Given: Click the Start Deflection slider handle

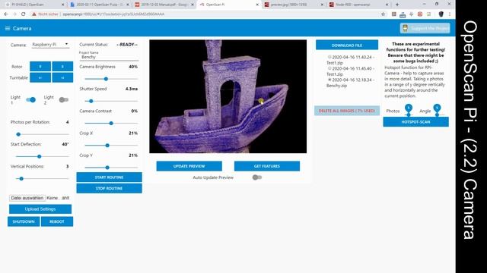Looking at the screenshot, I should pyautogui.click(x=39, y=157).
